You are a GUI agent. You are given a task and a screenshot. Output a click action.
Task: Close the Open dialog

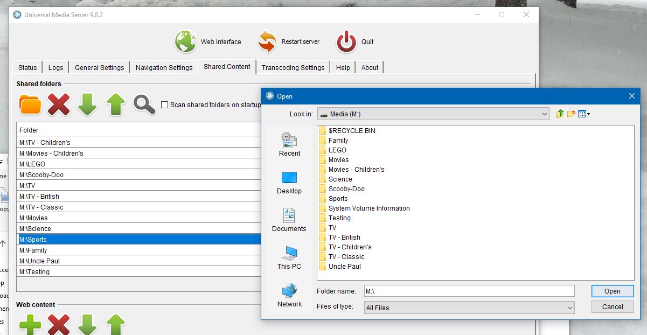[632, 96]
